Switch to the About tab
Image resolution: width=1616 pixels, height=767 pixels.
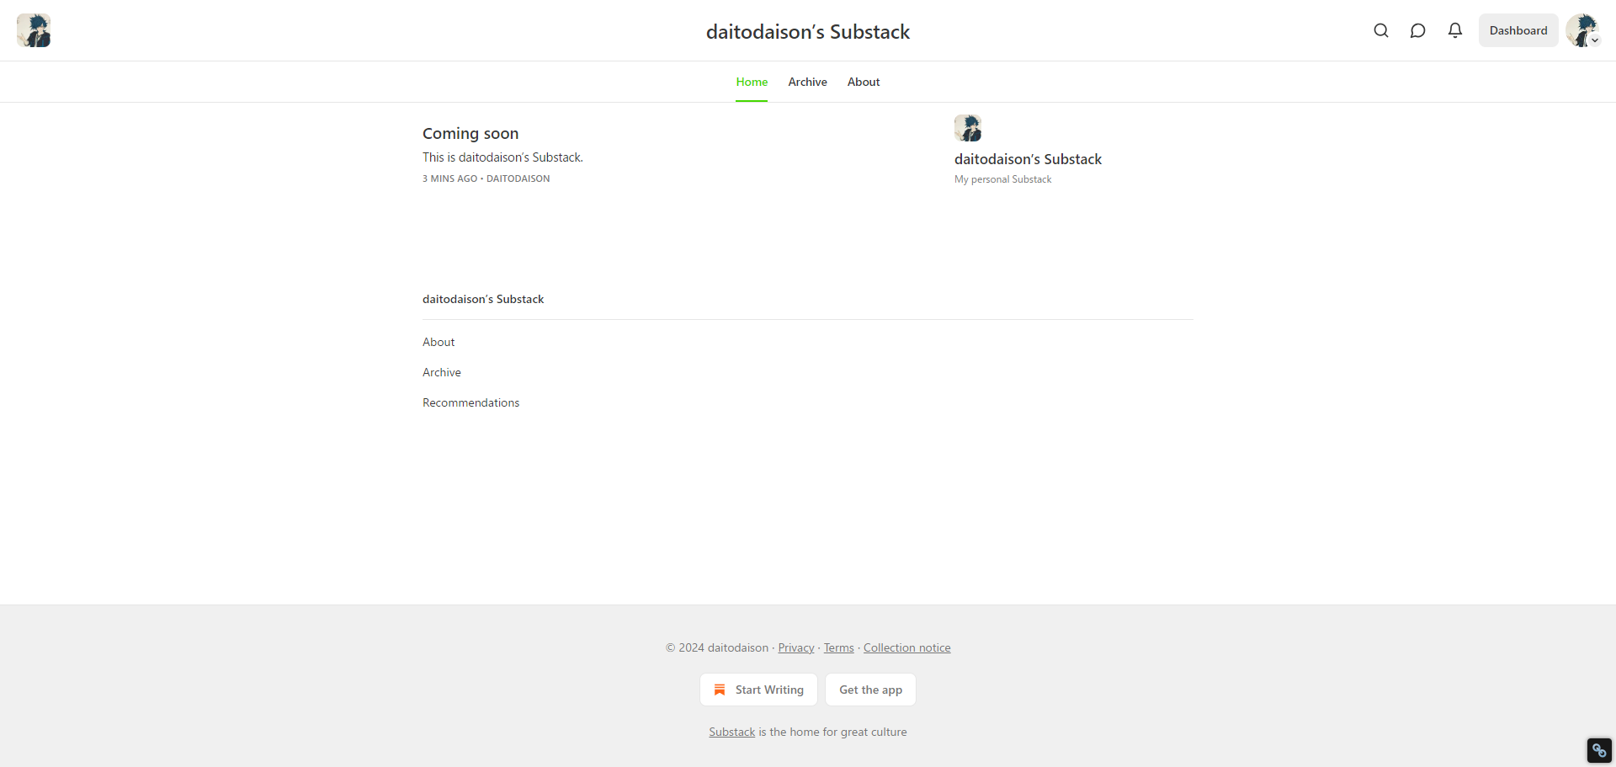(864, 82)
